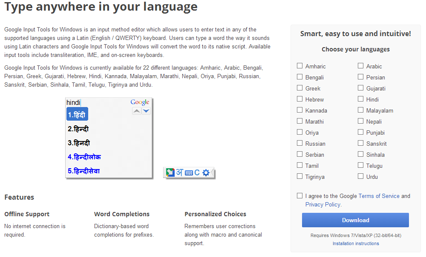The width and height of the screenshot is (426, 257).
Task: Check the Russian language box
Action: 299,143
